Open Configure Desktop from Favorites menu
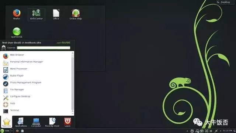This screenshot has height=133, width=236. pos(36,98)
